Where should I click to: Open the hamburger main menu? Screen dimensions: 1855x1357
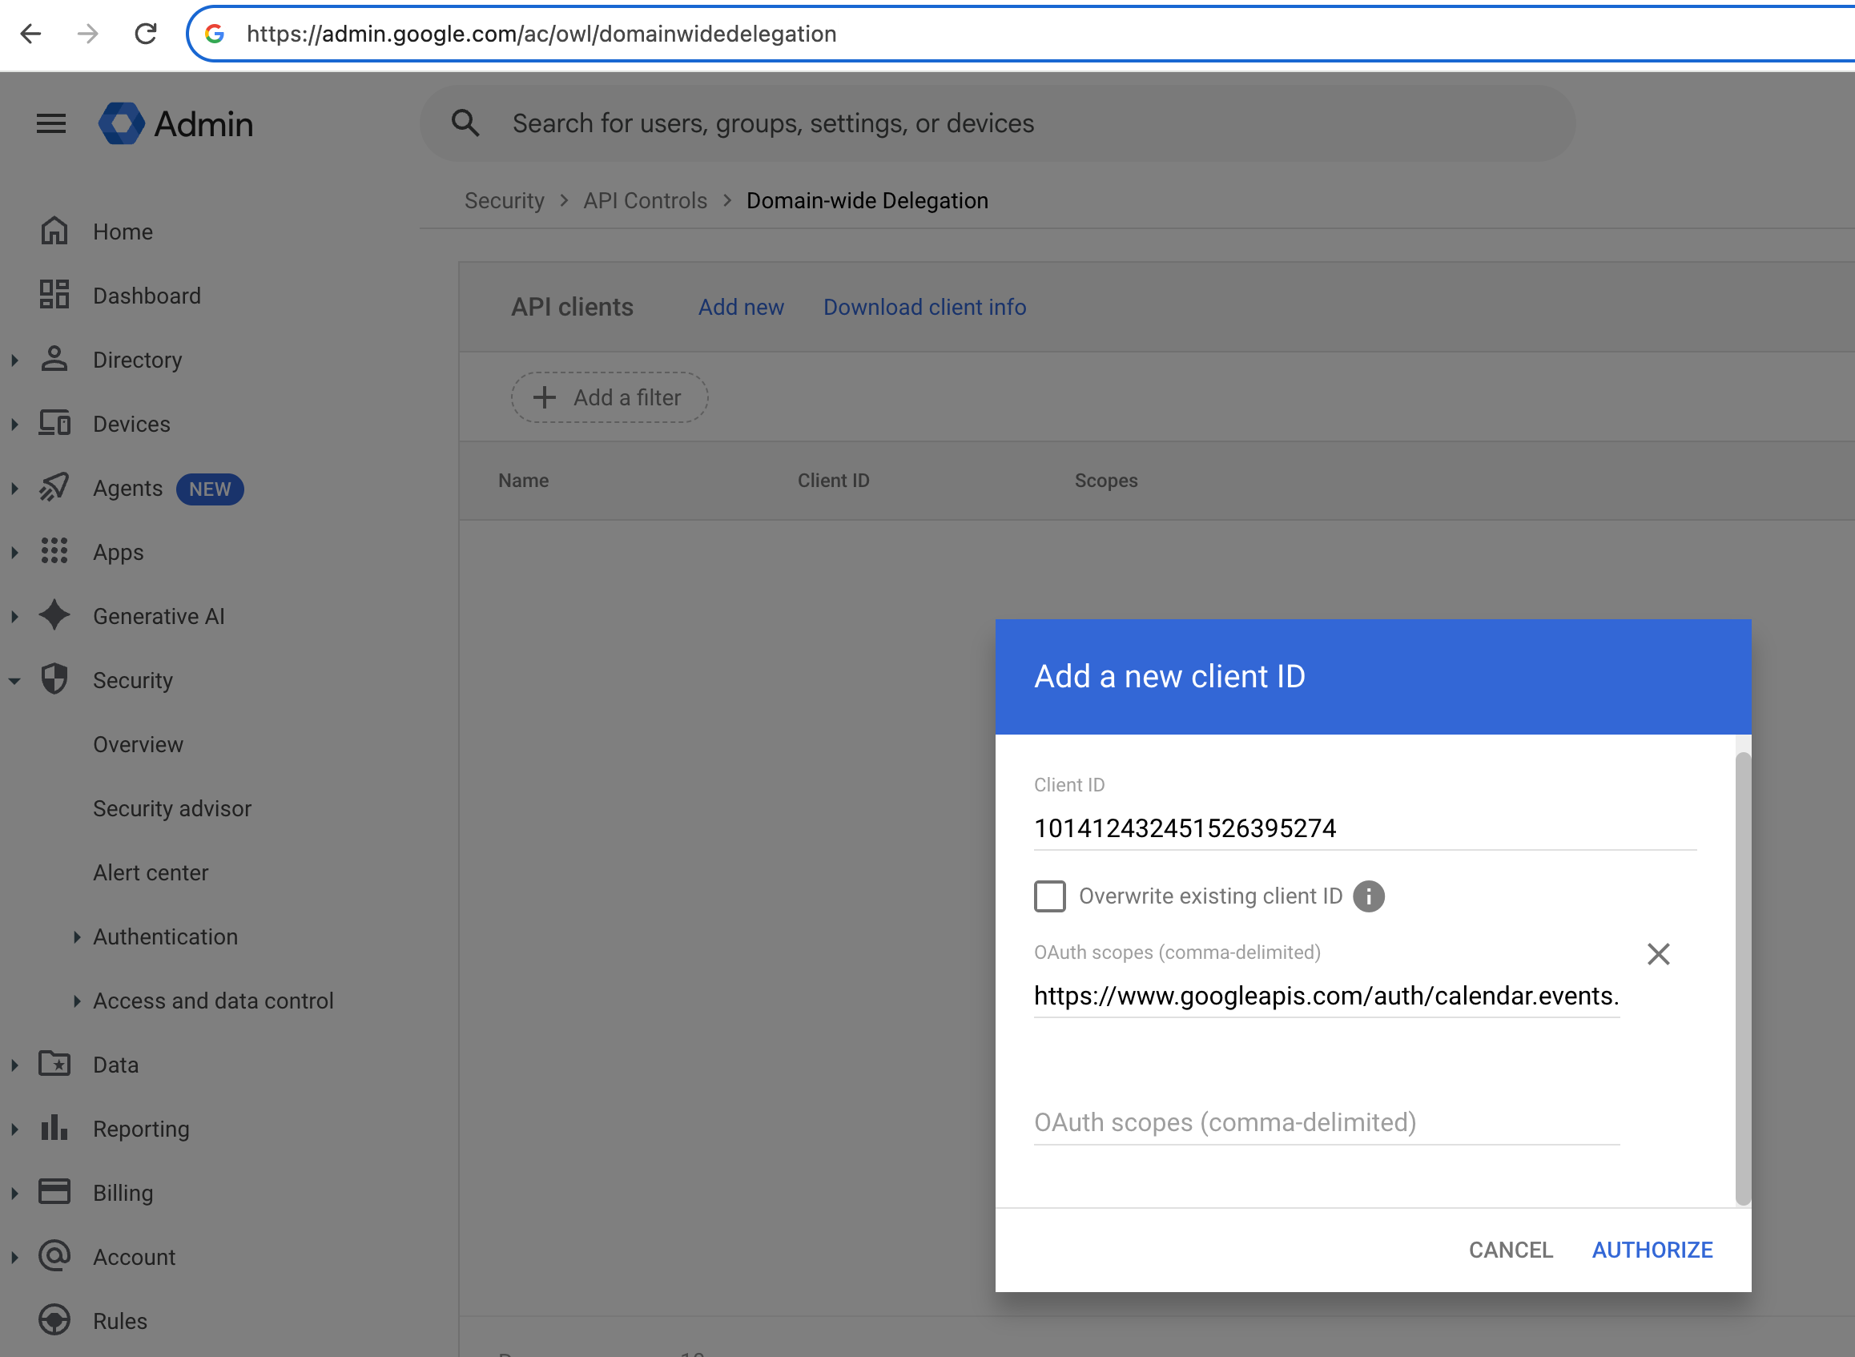point(51,124)
